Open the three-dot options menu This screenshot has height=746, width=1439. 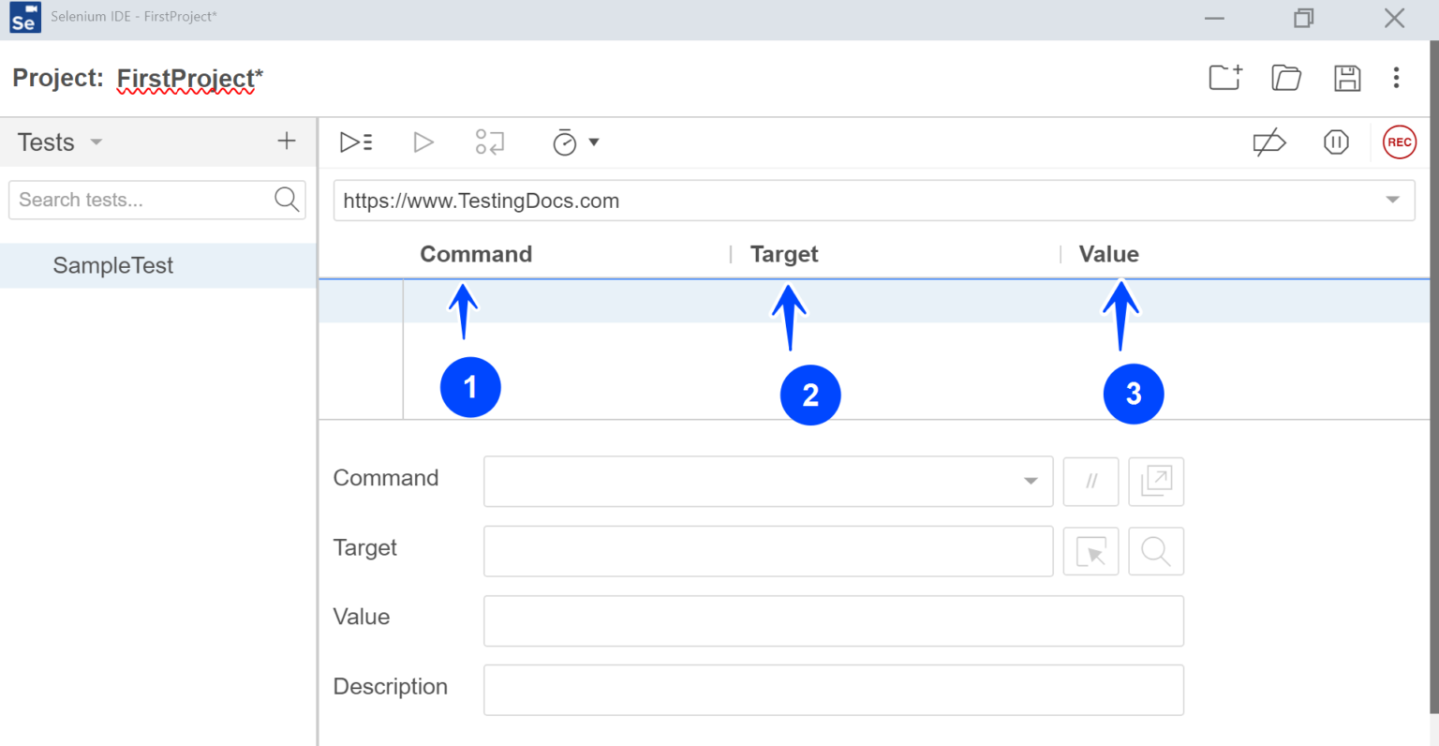tap(1396, 78)
